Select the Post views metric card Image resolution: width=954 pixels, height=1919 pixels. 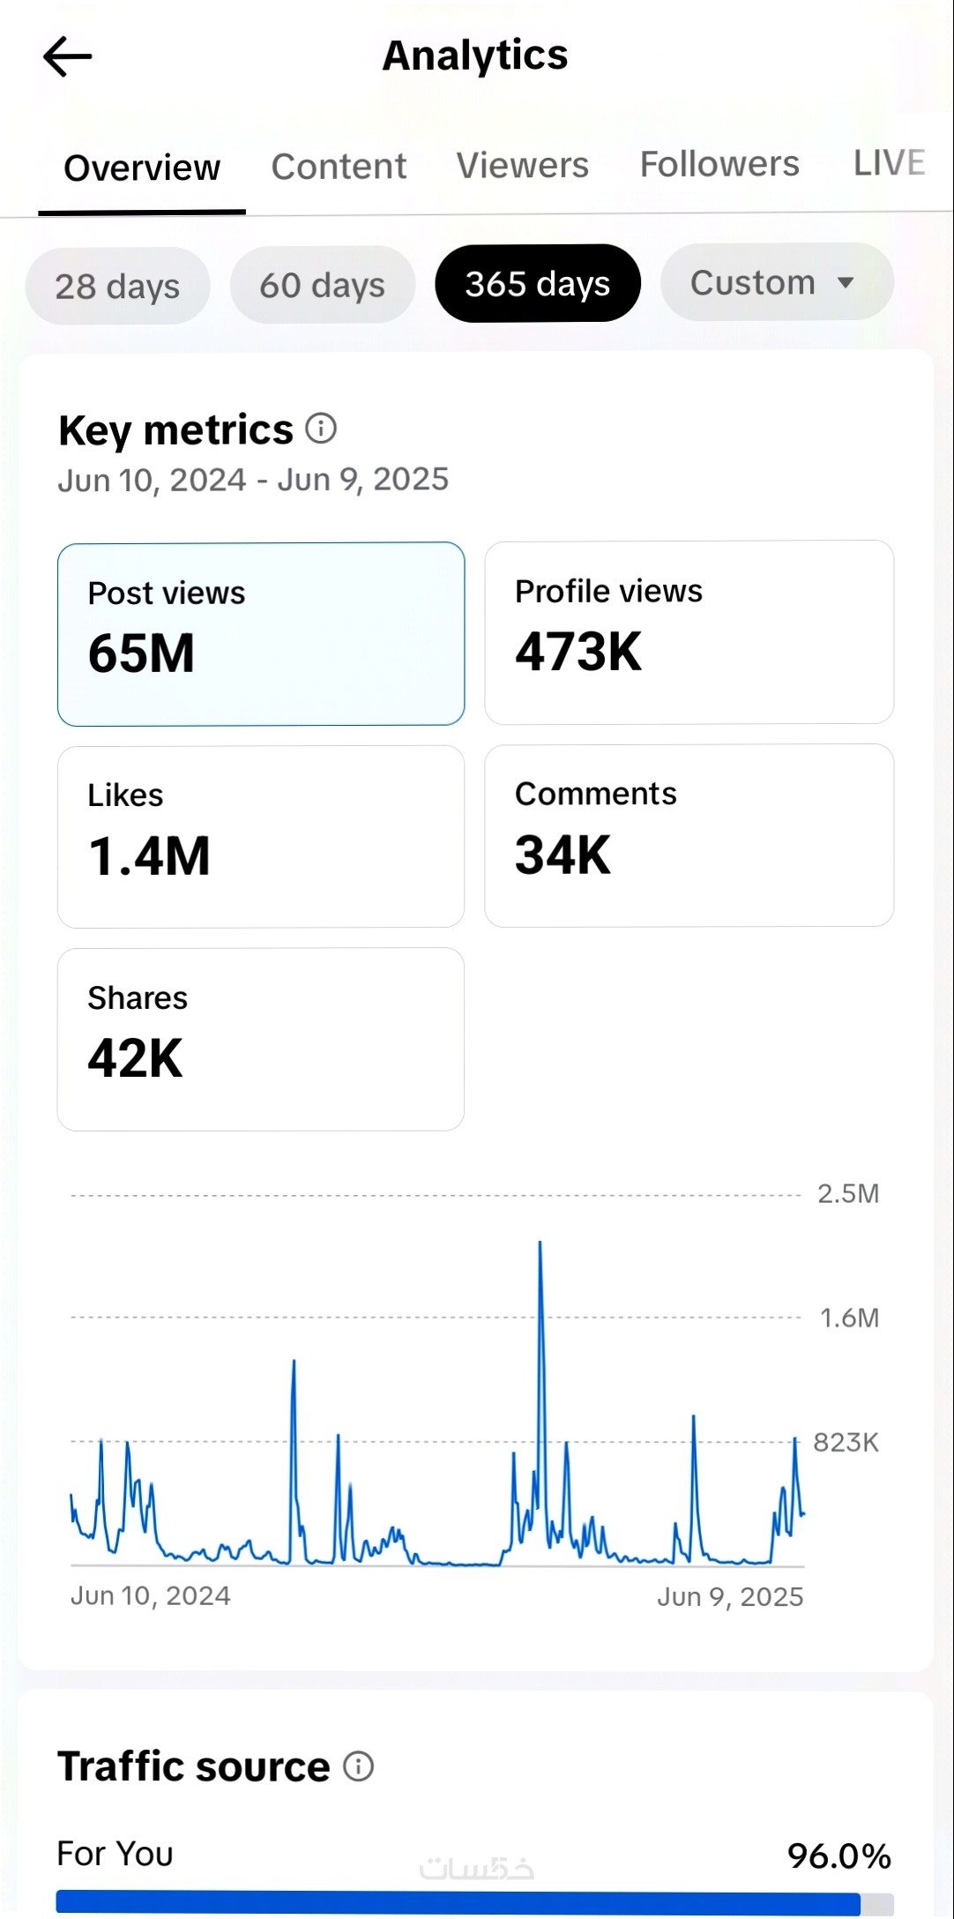(261, 633)
